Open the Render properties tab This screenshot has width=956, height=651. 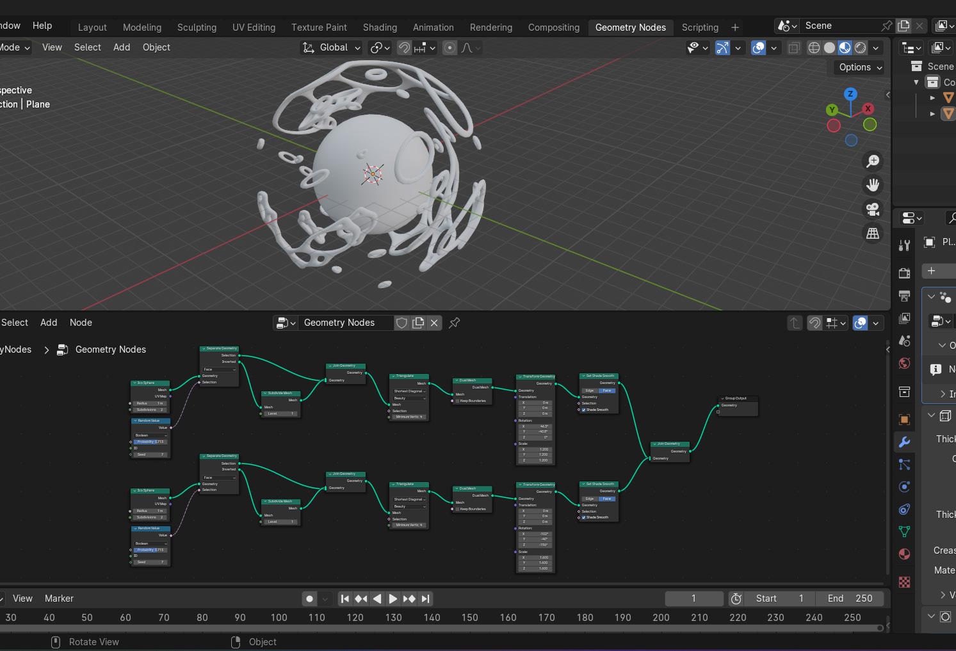[x=904, y=273]
